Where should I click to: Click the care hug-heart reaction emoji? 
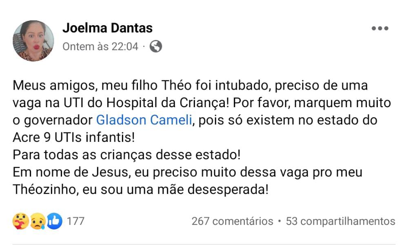pos(20,221)
